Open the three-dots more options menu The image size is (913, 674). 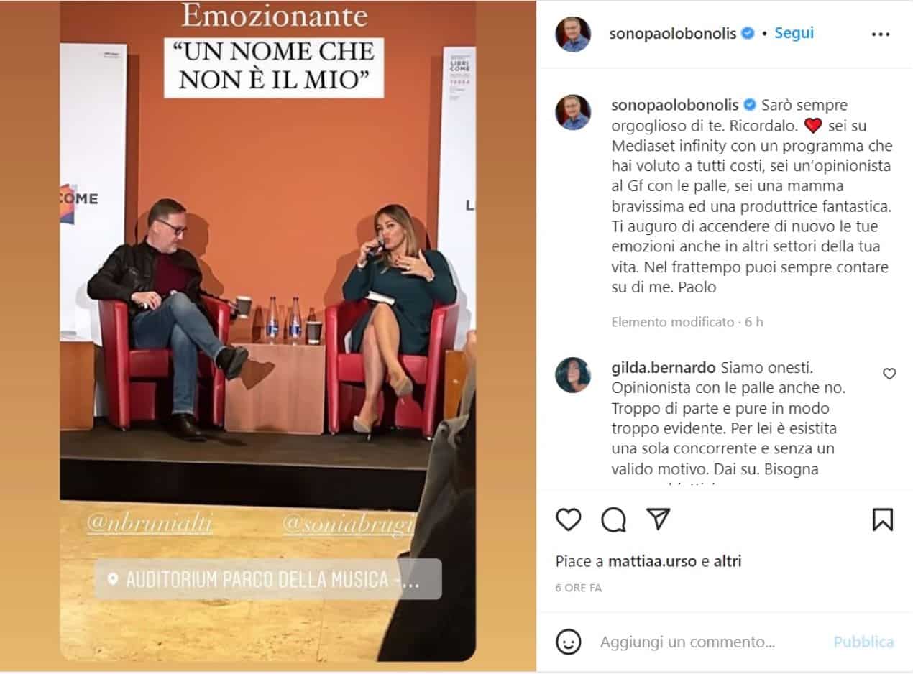click(x=881, y=34)
